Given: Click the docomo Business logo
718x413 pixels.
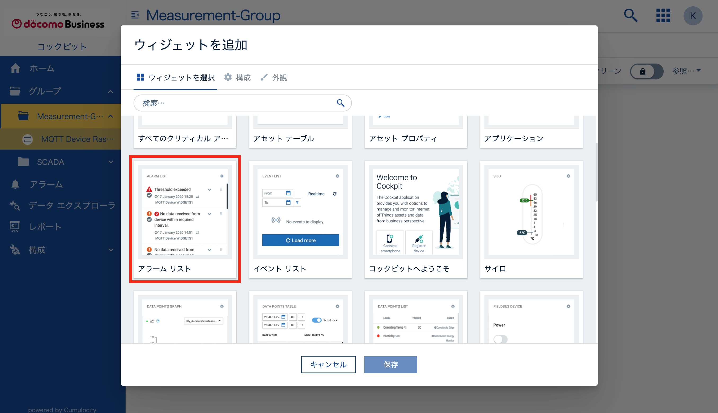Looking at the screenshot, I should pos(58,21).
